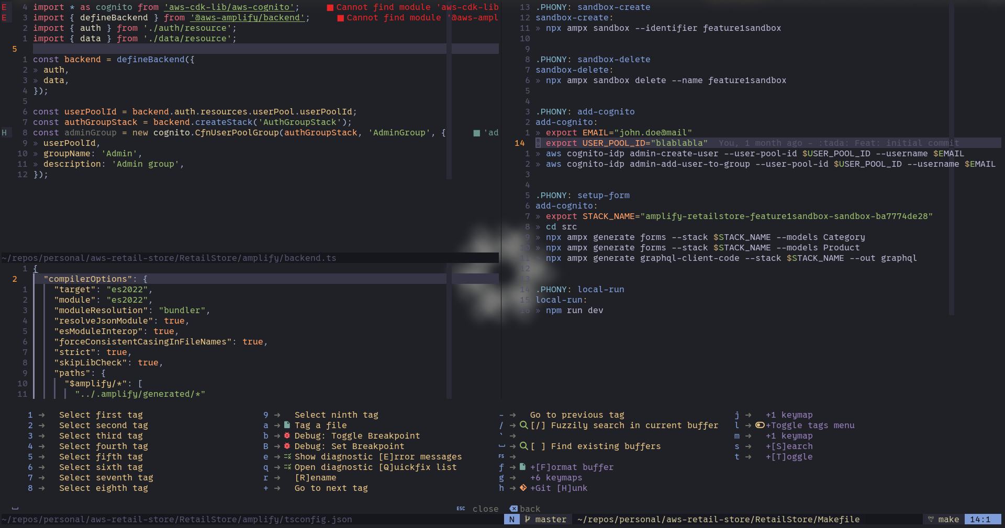Screen dimensions: 1005x528
Task: Click the backspace icon next to 'back'
Action: 513,509
